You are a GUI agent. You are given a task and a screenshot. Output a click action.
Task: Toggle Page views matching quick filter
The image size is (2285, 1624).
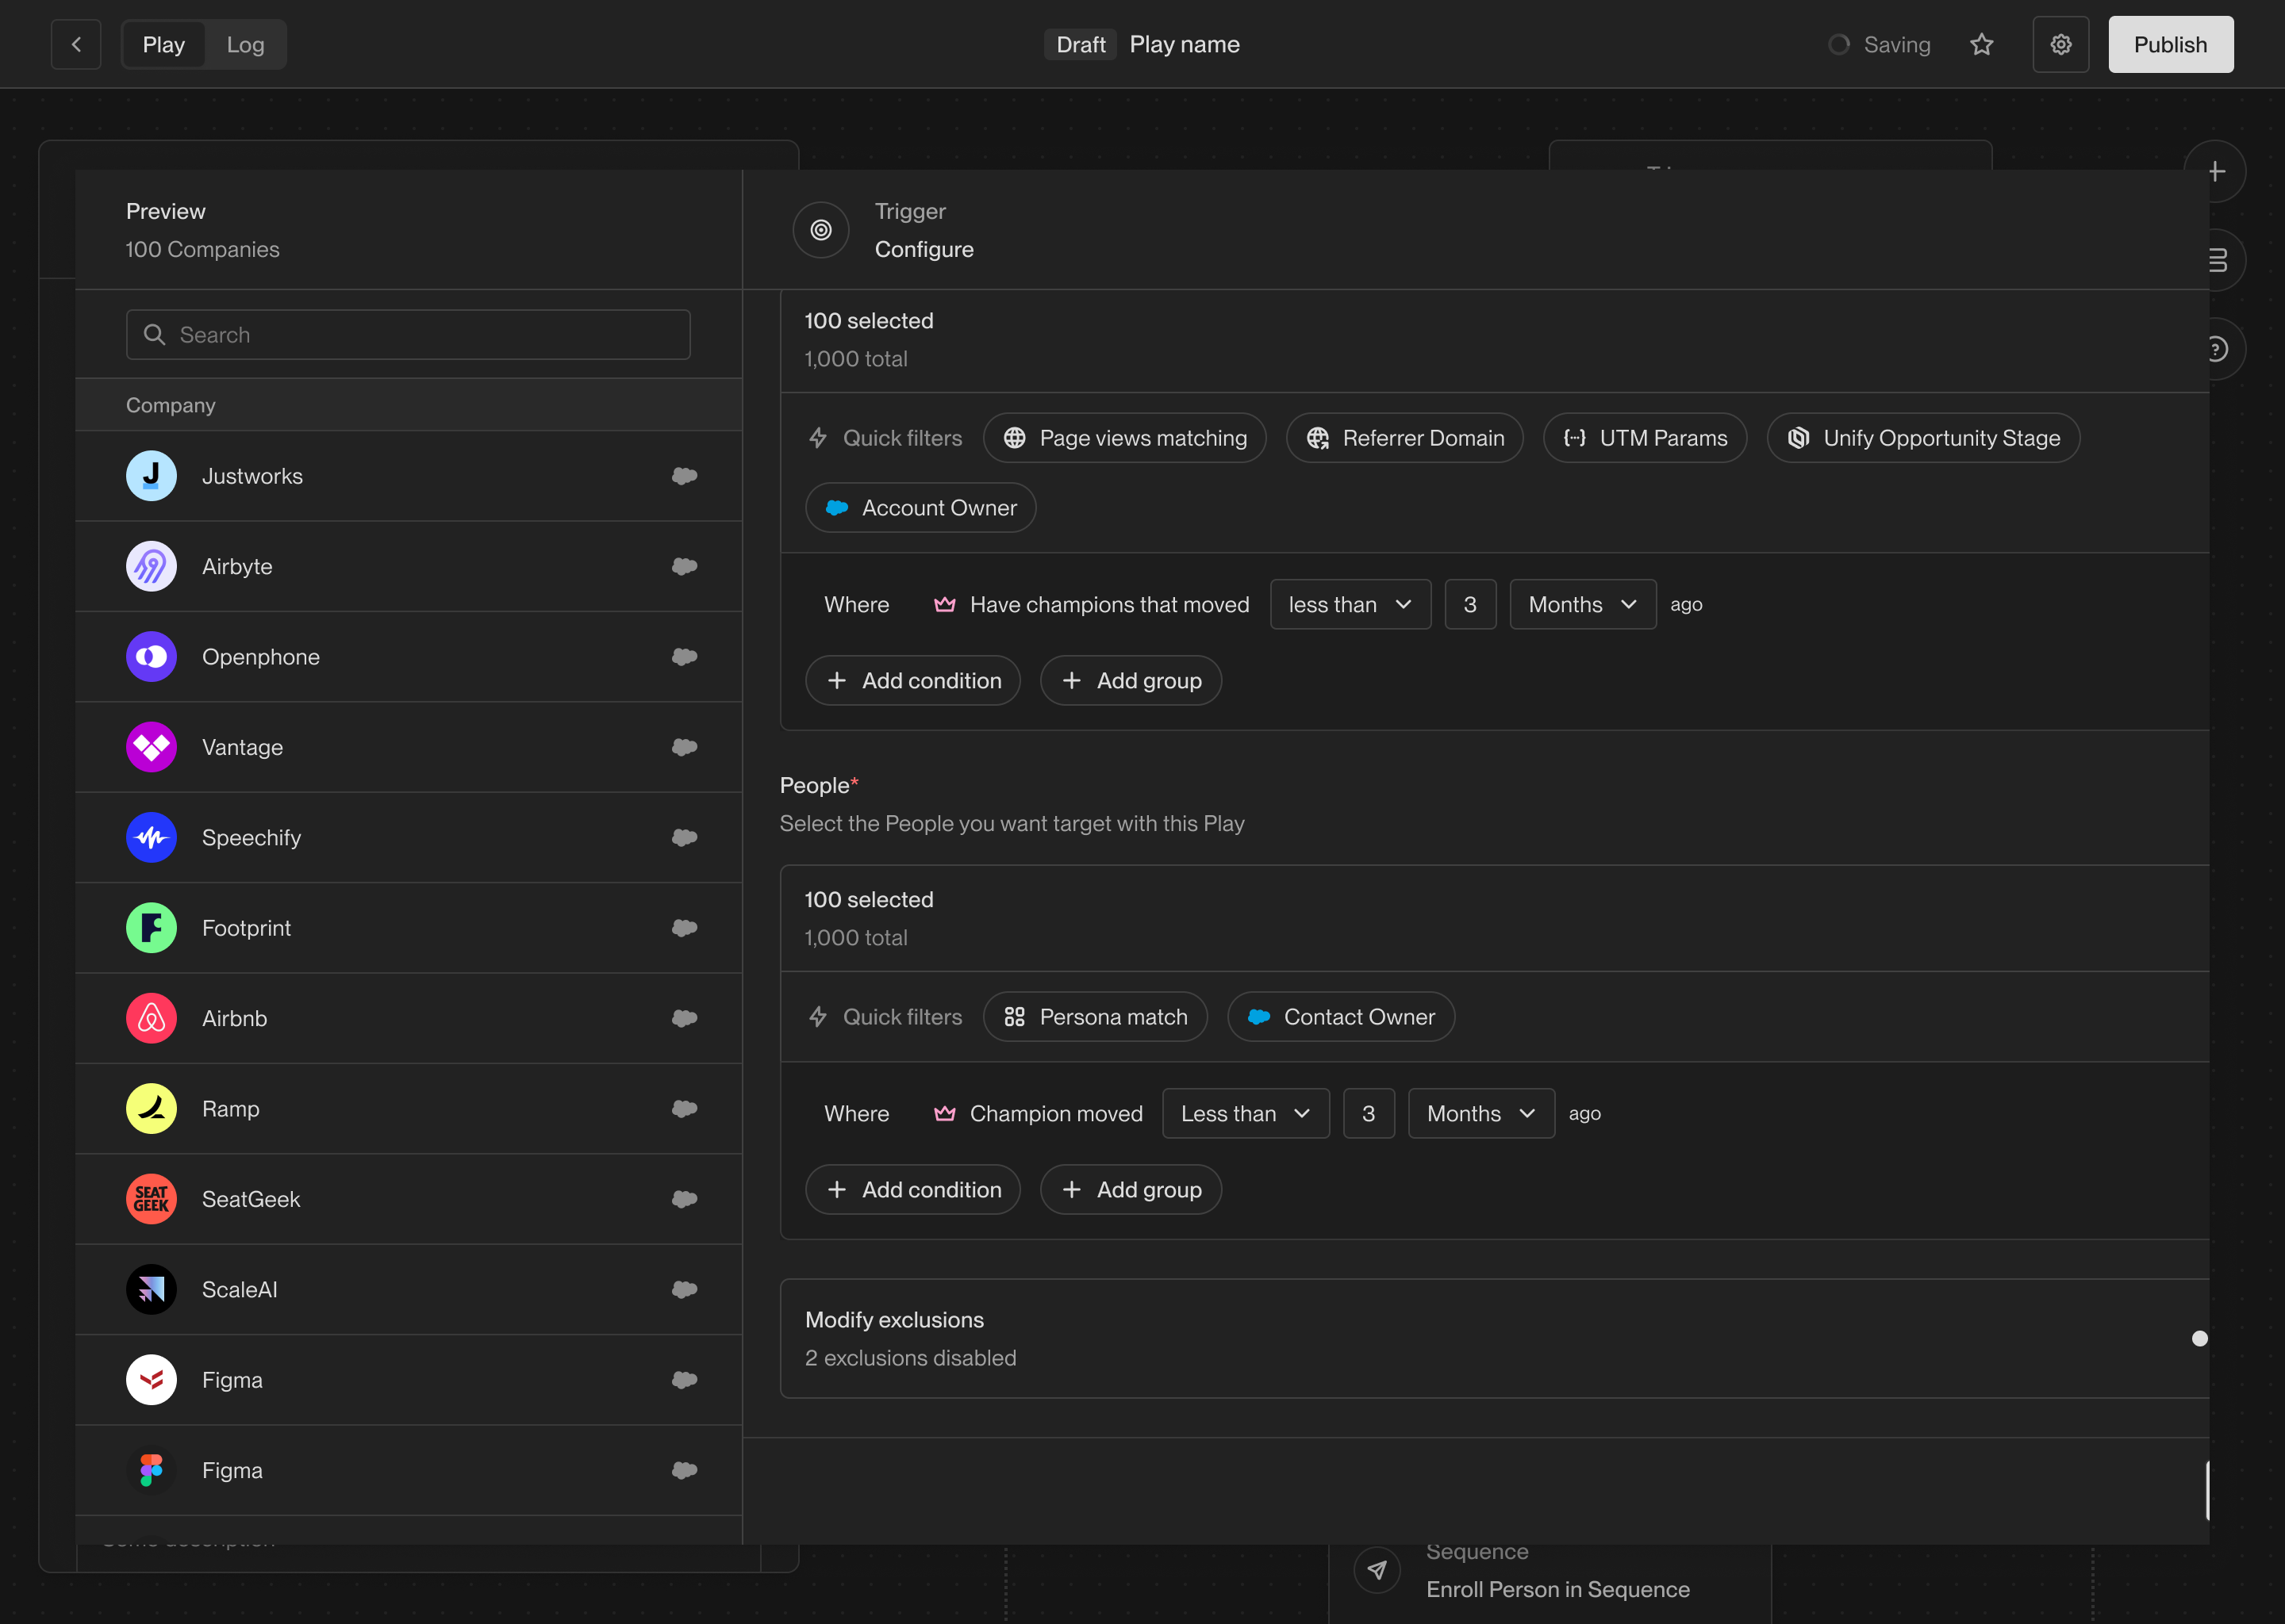pyautogui.click(x=1124, y=438)
